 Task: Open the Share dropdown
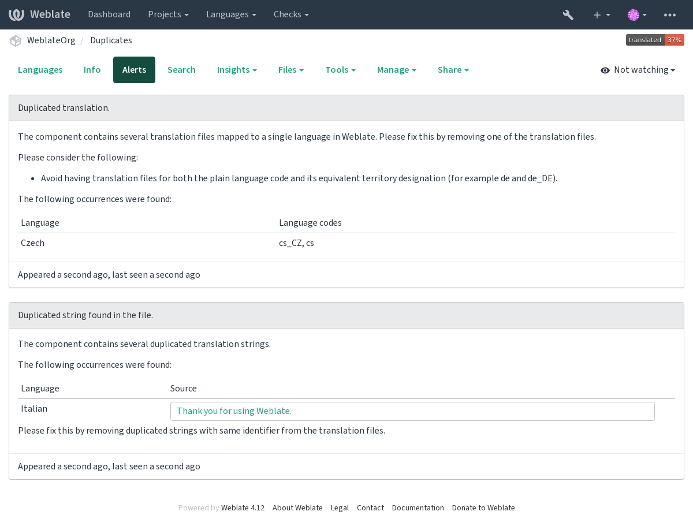pyautogui.click(x=453, y=70)
